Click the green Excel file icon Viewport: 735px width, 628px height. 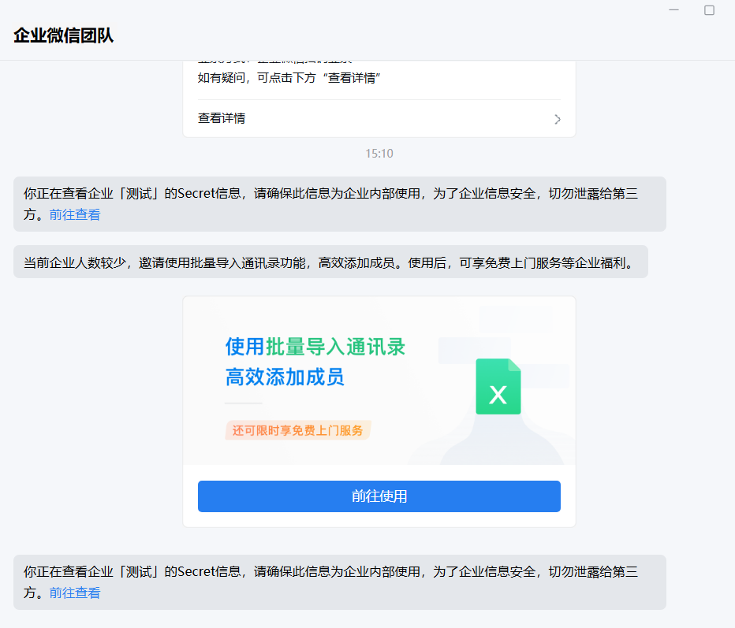pos(498,386)
